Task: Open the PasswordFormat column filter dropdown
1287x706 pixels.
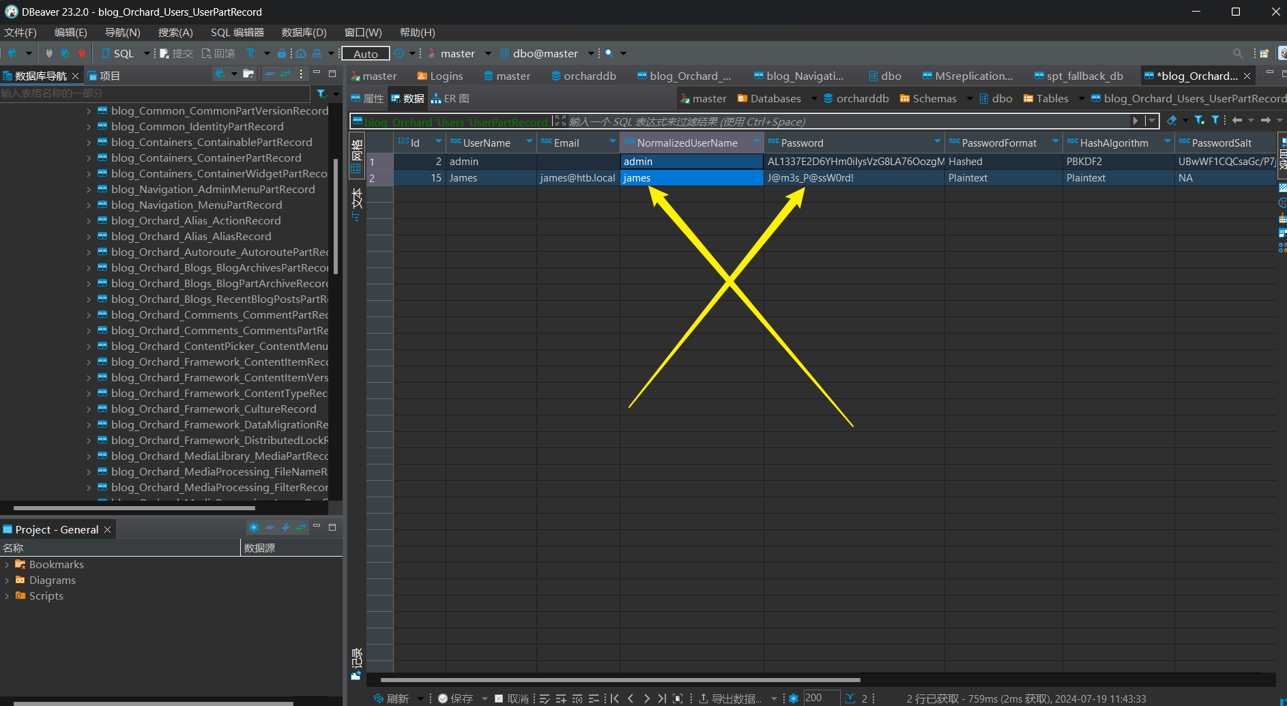Action: click(1055, 142)
